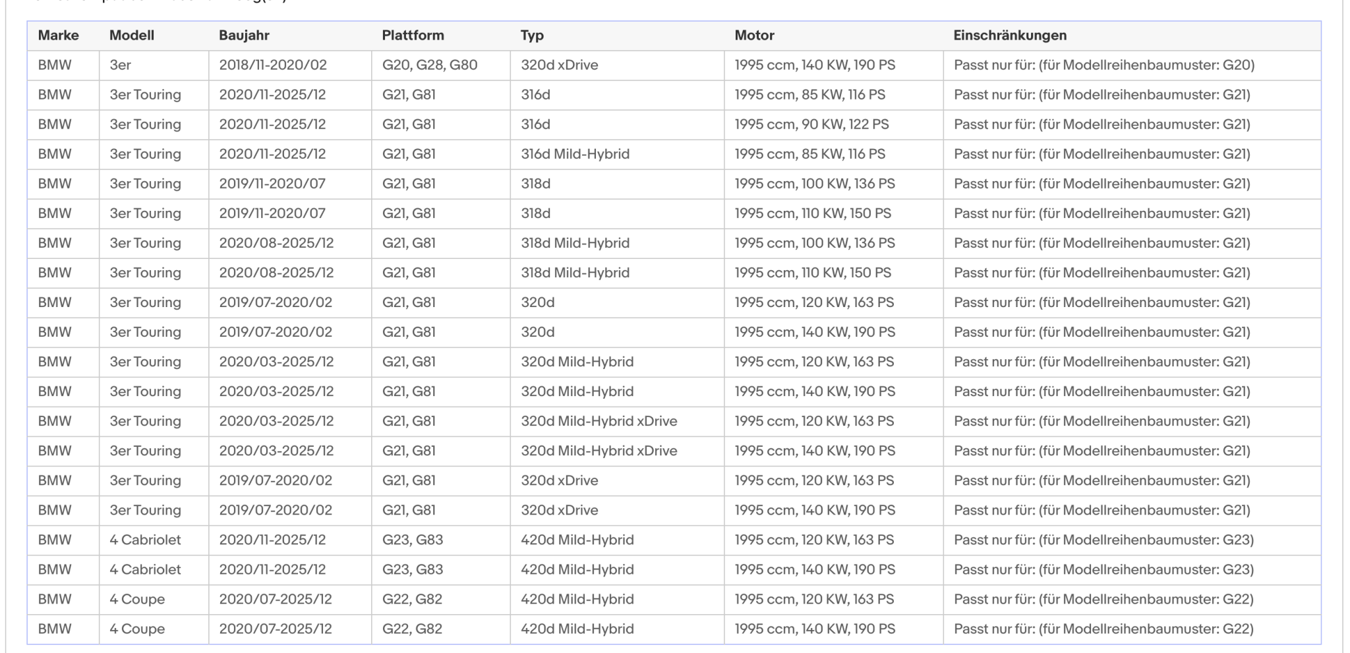Select '320d Mild-Hybrid xDrive' in the 140 KW row

[599, 451]
